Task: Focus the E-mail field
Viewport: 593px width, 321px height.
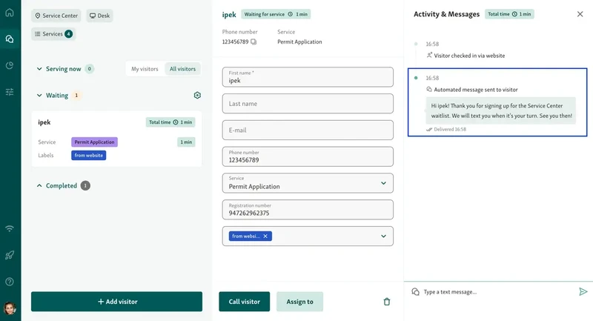Action: pyautogui.click(x=308, y=130)
